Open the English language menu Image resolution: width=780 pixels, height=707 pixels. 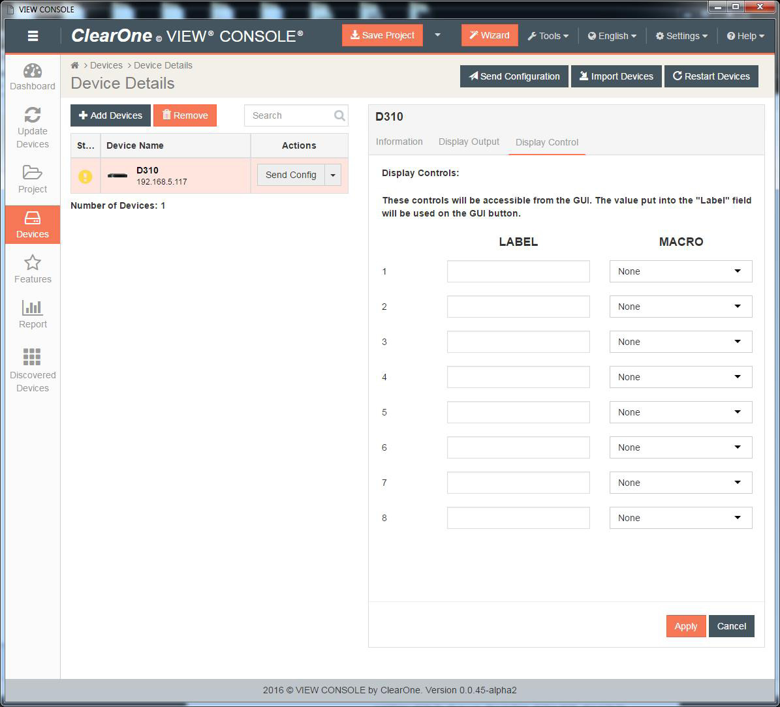pos(612,36)
